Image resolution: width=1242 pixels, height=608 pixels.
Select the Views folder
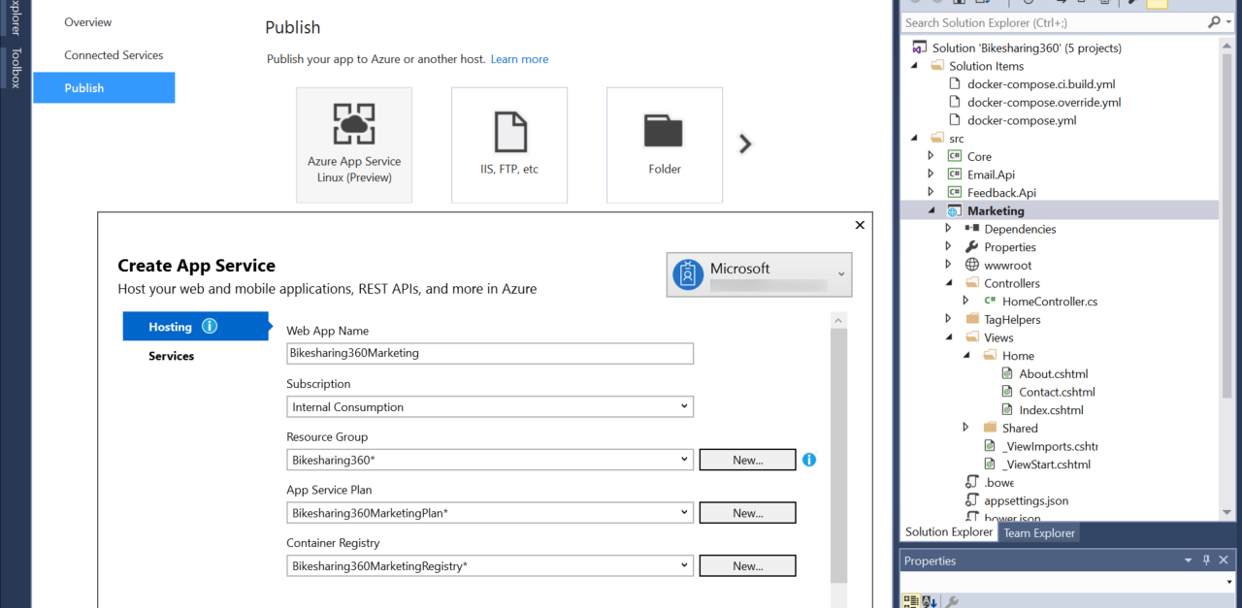coord(998,337)
